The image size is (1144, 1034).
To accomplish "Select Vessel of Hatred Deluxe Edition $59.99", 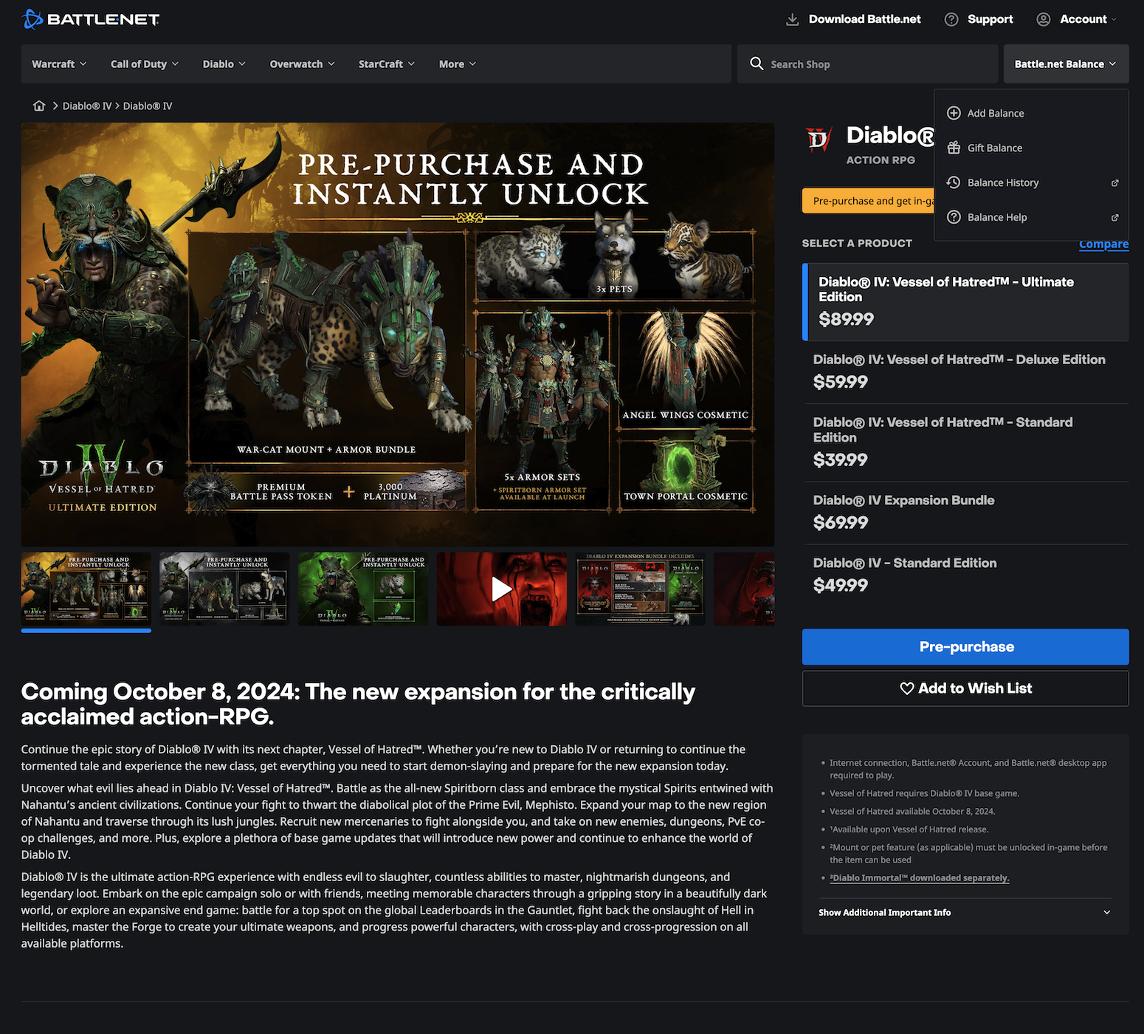I will [x=965, y=372].
